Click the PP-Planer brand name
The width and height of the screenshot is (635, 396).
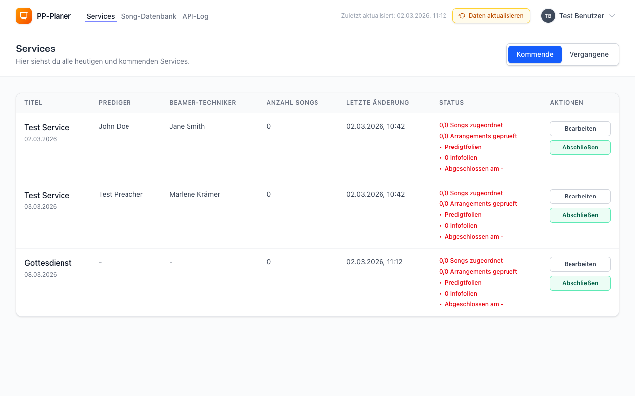(54, 16)
